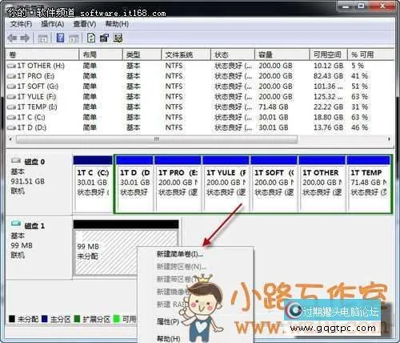
Task: Click the 13.76 GB free space cell
Action: [328, 127]
